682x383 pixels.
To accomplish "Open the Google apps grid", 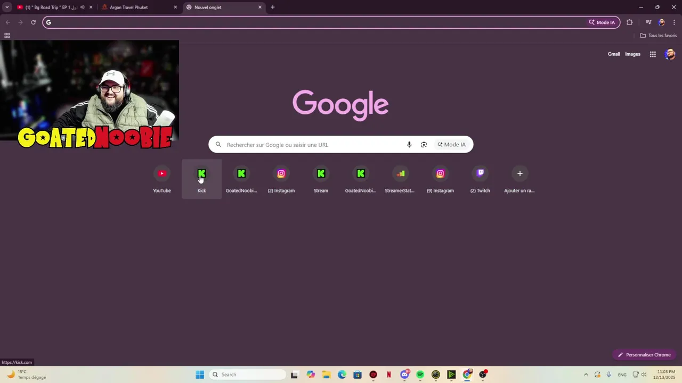I will [653, 54].
